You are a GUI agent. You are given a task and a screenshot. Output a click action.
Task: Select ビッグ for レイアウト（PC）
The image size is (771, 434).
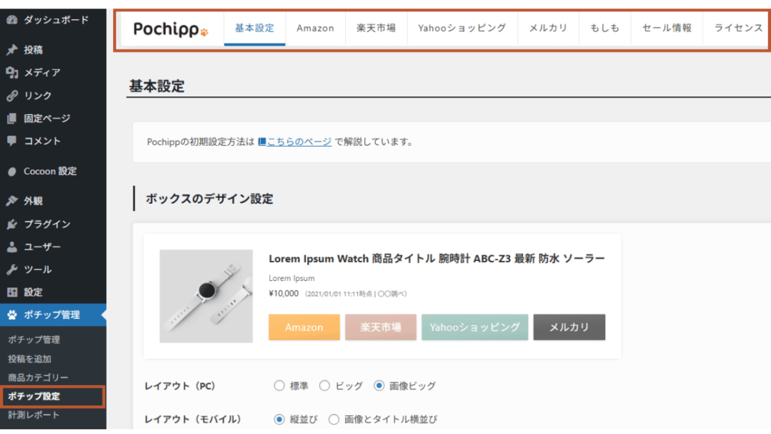(x=324, y=386)
